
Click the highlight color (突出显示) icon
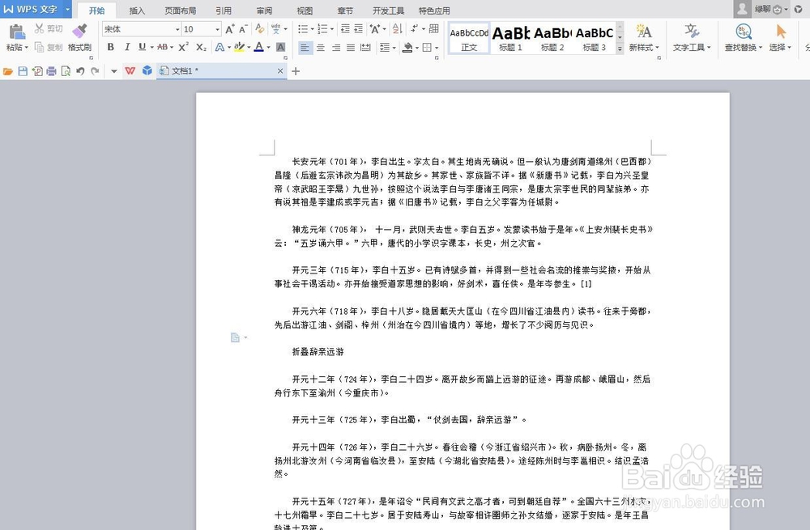[238, 48]
